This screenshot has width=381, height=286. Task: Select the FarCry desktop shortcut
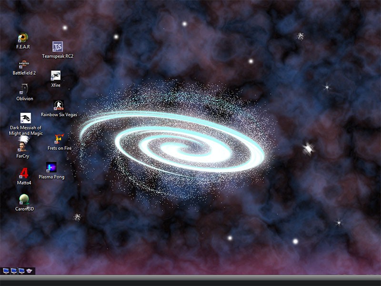coord(22,146)
